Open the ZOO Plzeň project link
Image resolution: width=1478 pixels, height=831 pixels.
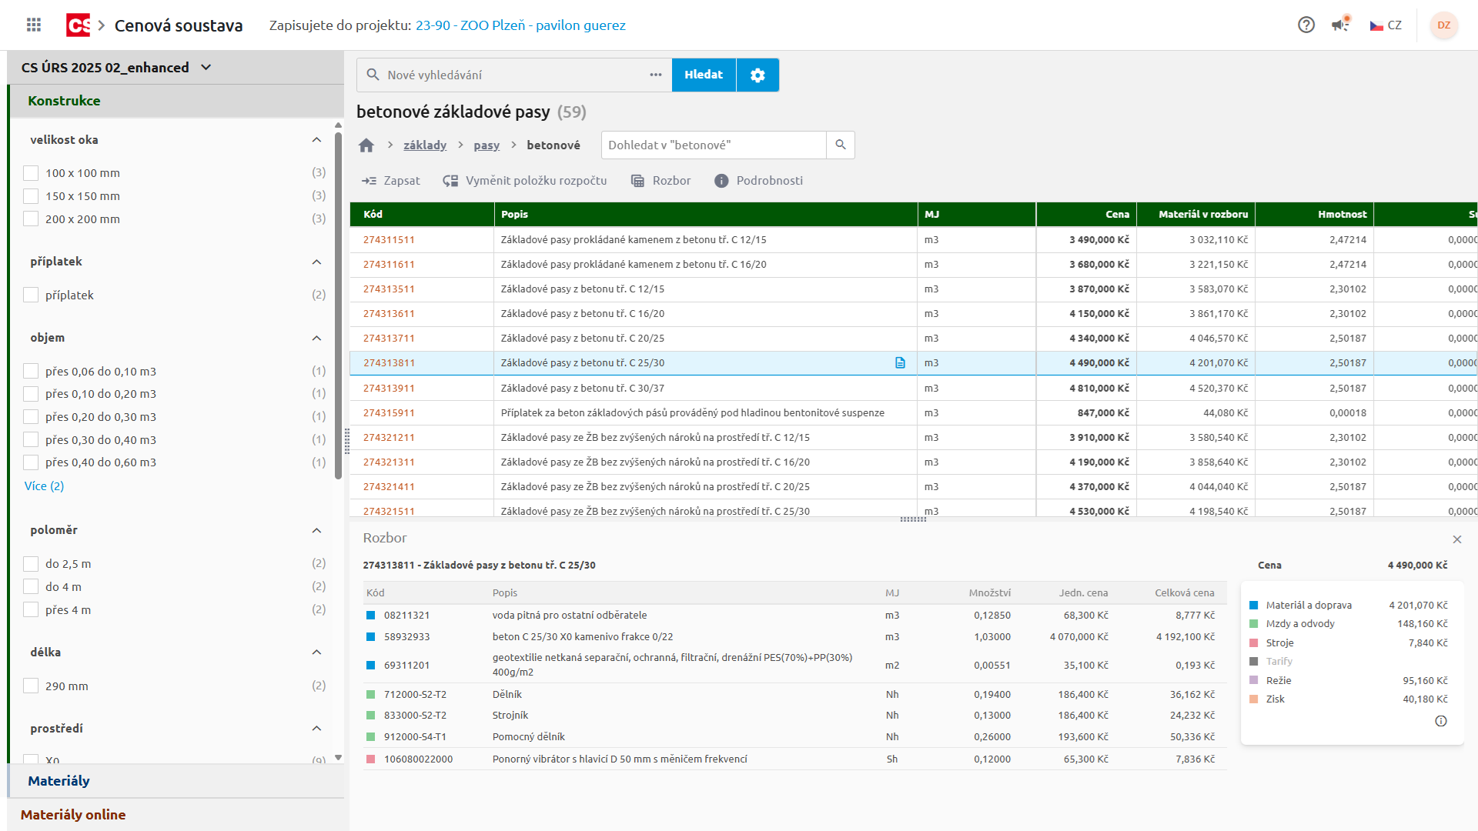[520, 25]
